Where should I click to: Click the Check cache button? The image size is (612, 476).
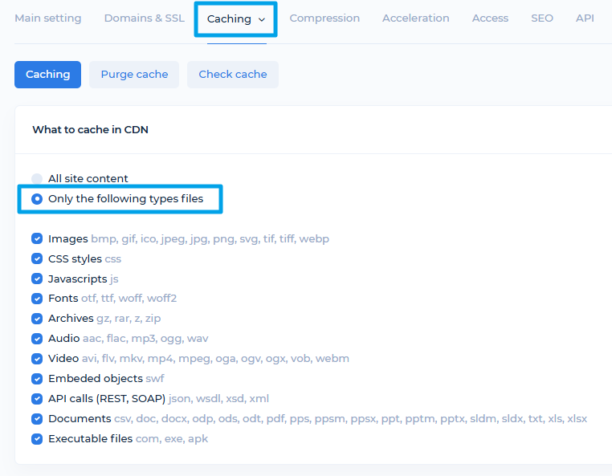coord(233,75)
